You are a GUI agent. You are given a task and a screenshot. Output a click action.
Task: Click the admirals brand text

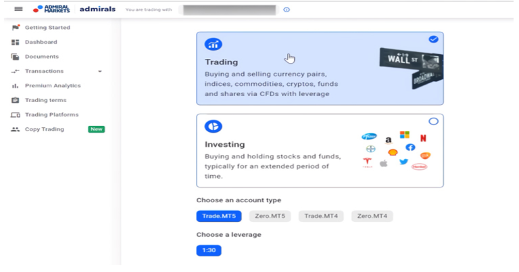coord(97,9)
